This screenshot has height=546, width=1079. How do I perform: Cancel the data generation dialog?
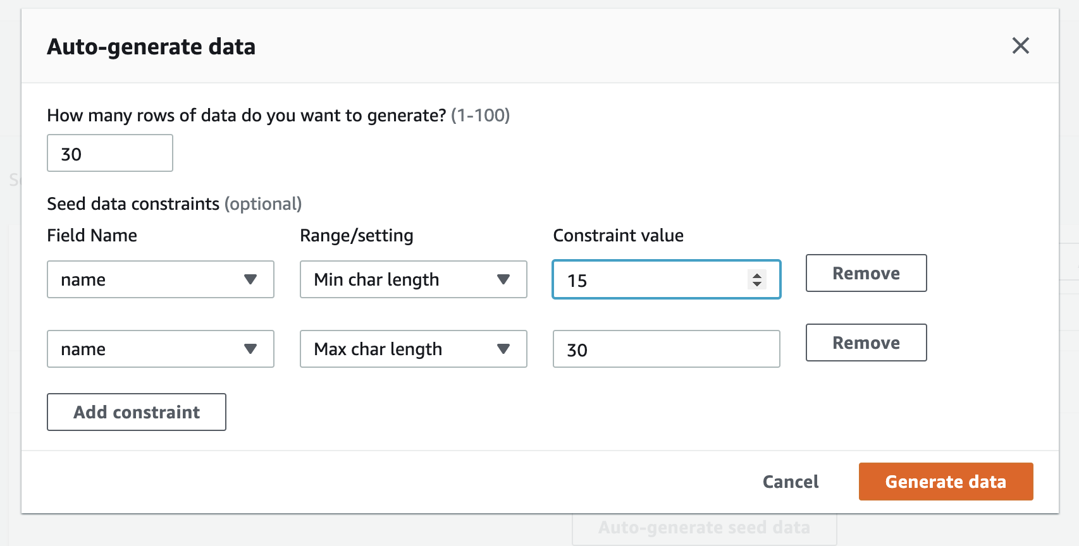coord(790,482)
